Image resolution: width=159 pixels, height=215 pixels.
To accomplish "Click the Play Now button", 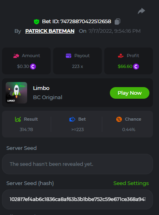I will [129, 93].
